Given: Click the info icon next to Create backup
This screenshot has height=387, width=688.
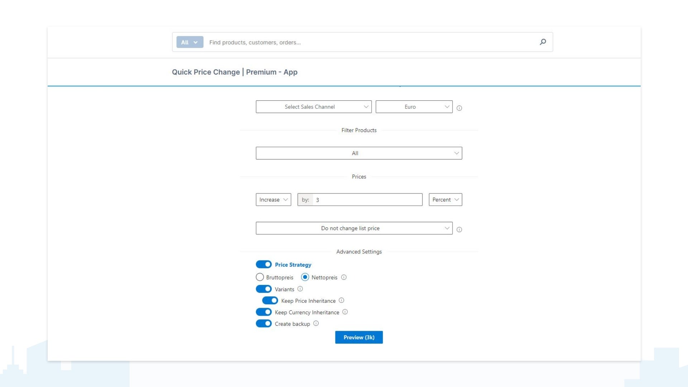Looking at the screenshot, I should click(x=316, y=324).
